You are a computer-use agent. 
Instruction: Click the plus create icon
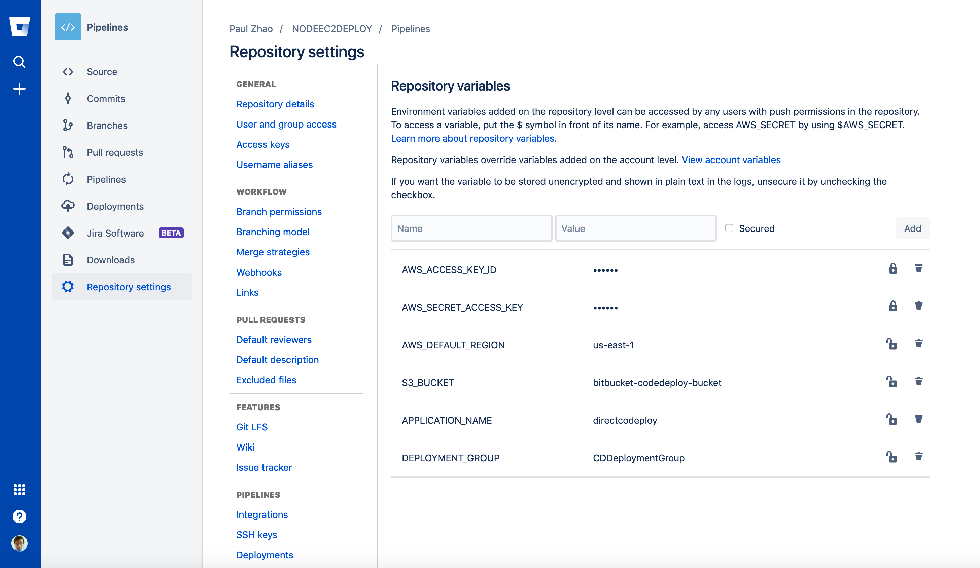(20, 88)
